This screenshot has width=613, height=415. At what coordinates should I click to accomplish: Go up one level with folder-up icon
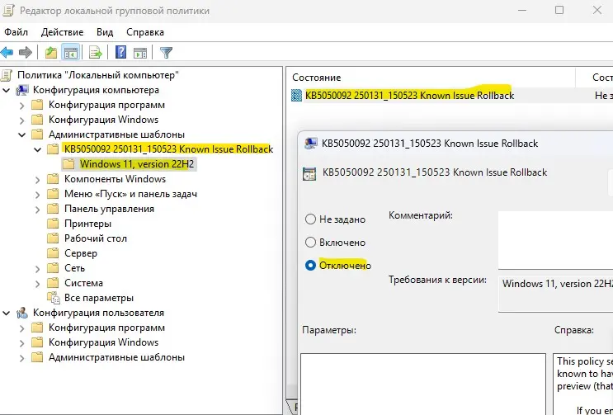51,52
